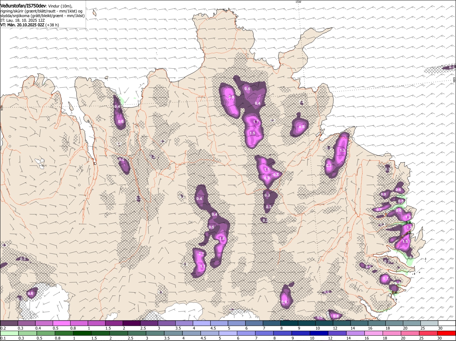Click the '0.1' label in lower legend

[x=3, y=338]
